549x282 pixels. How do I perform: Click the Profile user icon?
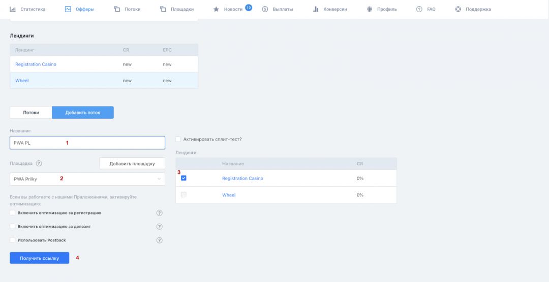370,9
